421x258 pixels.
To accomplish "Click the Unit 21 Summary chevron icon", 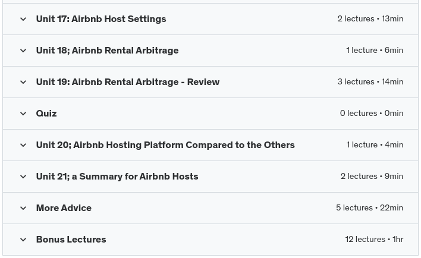I will tap(23, 177).
